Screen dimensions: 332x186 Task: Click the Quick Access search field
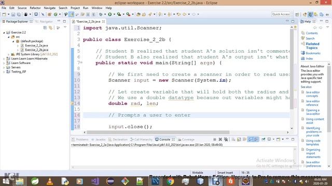(281, 14)
